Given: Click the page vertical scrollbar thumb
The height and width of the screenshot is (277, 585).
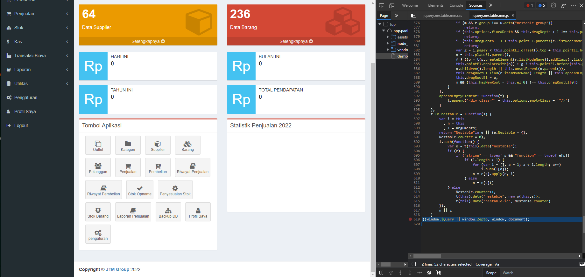Looking at the screenshot, I should coord(373,167).
